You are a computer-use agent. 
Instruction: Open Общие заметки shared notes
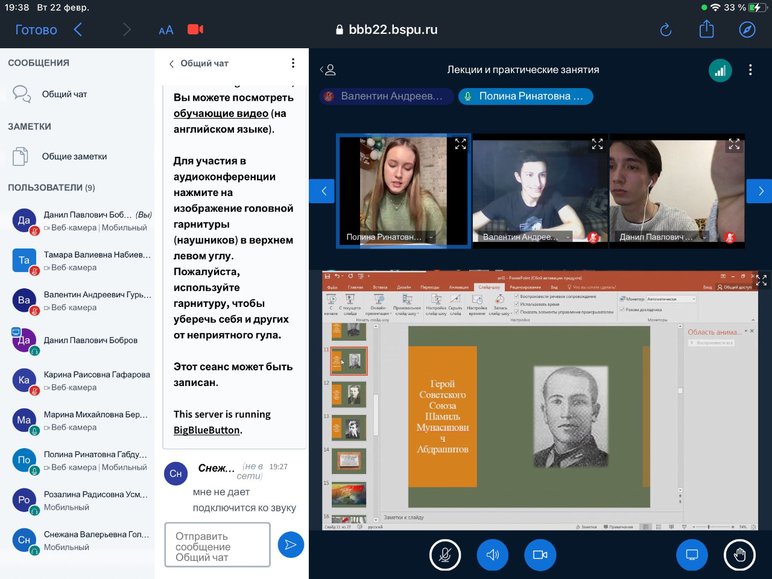point(74,156)
